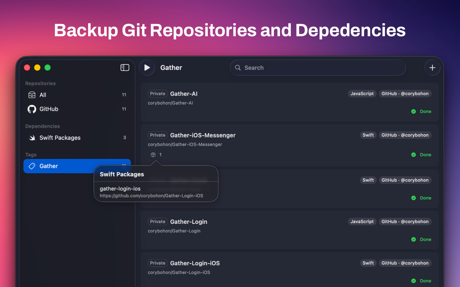Select GitHub in the sidebar
This screenshot has height=287, width=460.
point(77,109)
